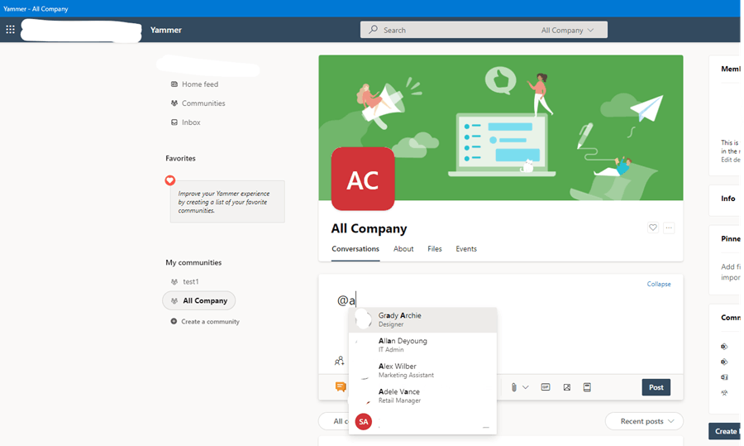Click the Home feed label

(200, 84)
